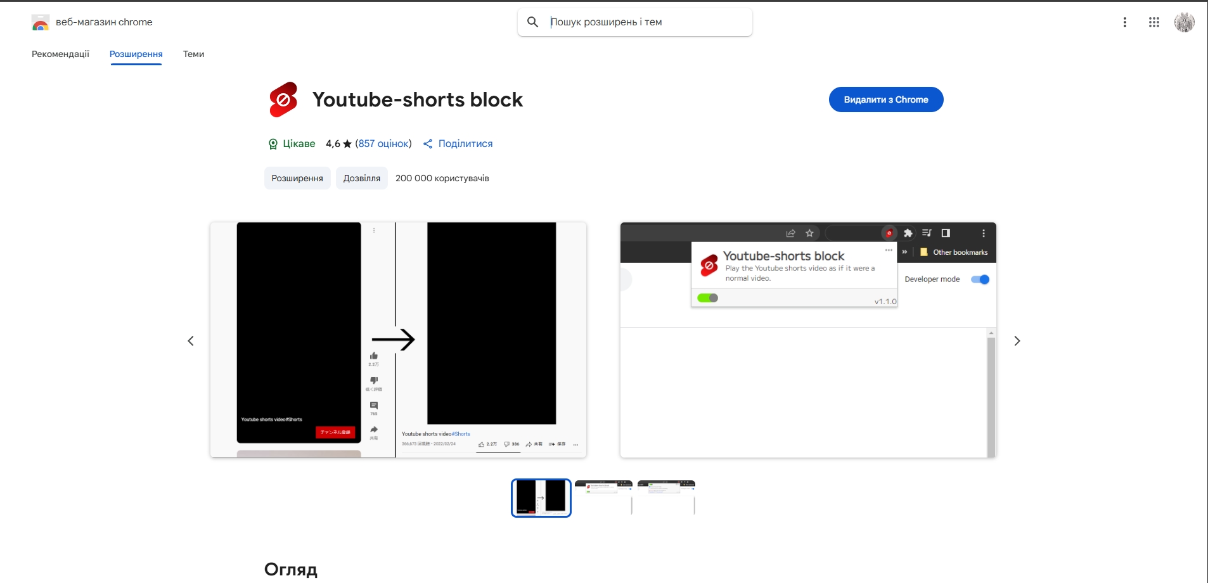1208x583 pixels.
Task: Open the Google apps grid
Action: pyautogui.click(x=1154, y=22)
